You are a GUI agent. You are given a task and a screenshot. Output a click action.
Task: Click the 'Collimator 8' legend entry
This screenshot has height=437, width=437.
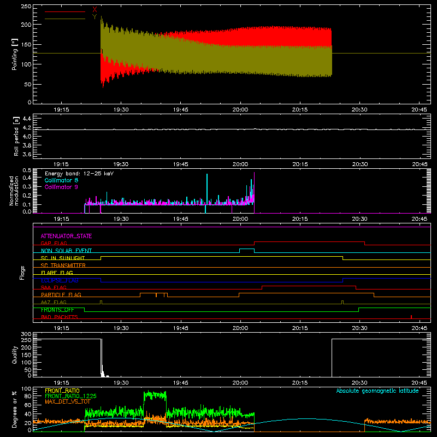pos(61,180)
